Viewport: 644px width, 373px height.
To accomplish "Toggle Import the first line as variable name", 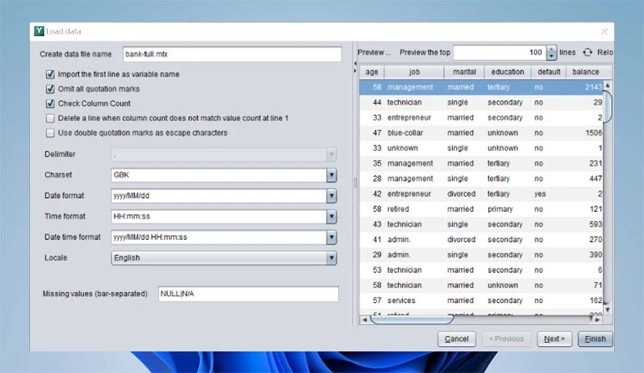I will pos(50,74).
